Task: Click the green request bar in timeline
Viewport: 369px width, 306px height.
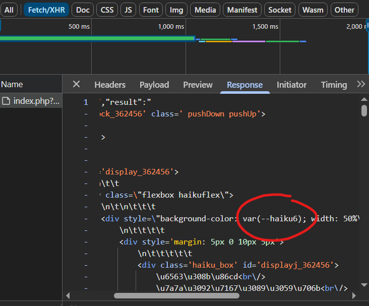Action: click(x=96, y=38)
